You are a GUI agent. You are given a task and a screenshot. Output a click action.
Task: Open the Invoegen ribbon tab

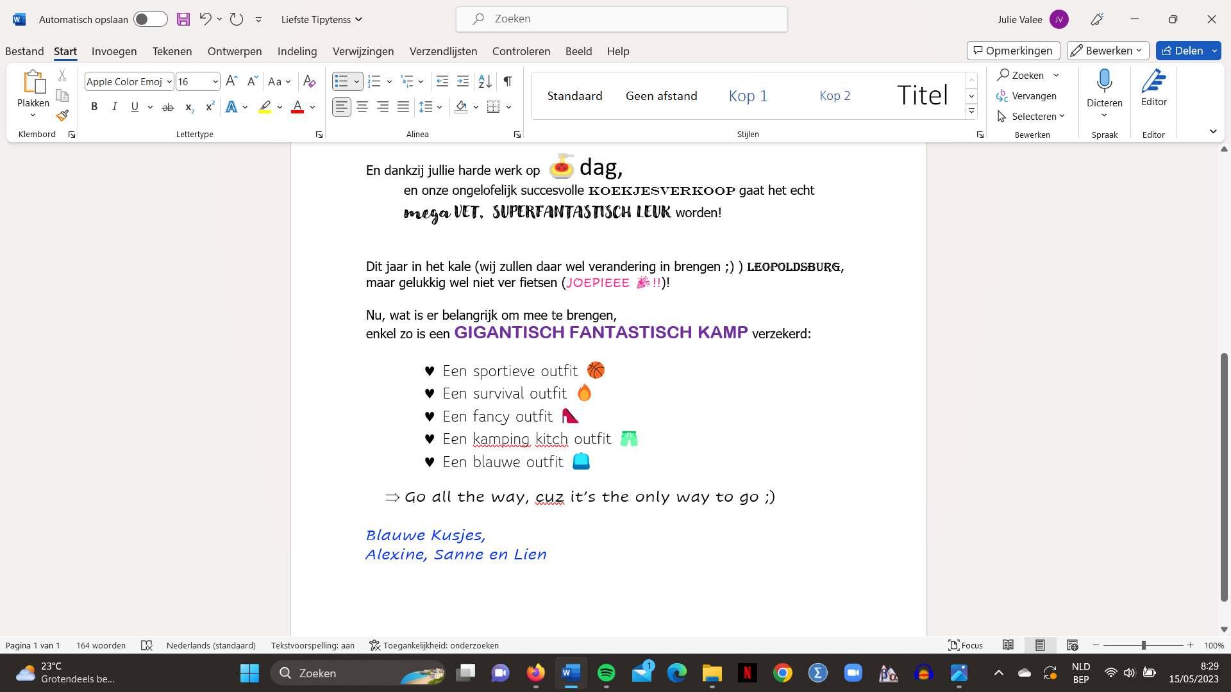tap(114, 51)
